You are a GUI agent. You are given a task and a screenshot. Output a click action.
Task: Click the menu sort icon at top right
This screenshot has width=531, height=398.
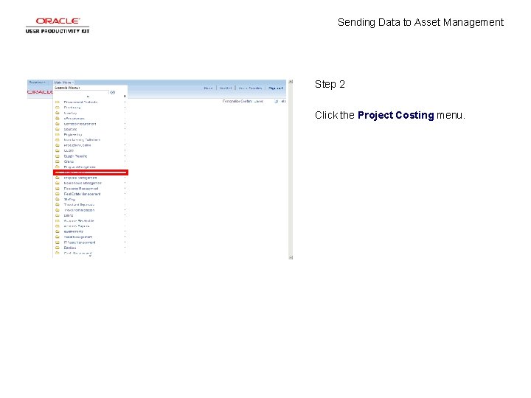point(125,97)
